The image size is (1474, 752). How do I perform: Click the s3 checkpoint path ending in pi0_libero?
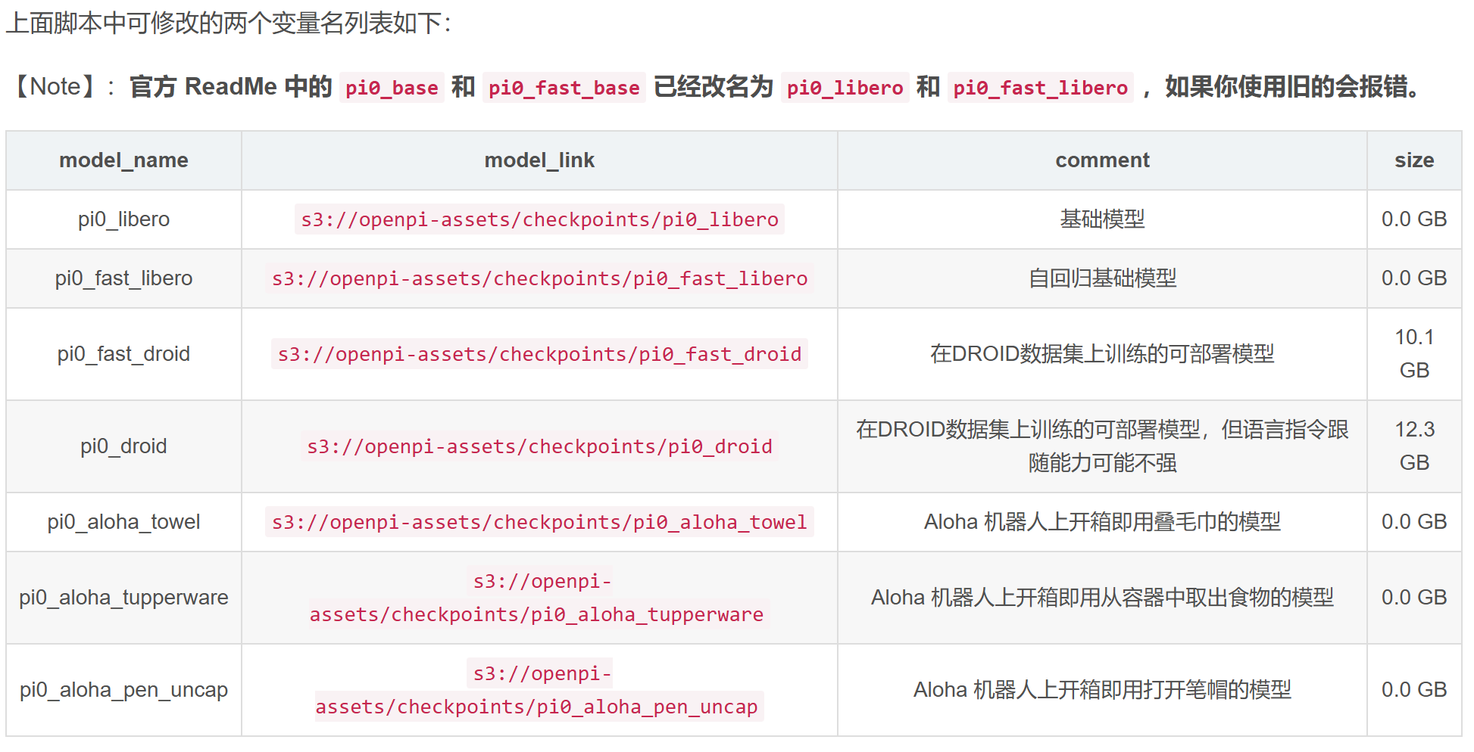click(x=539, y=219)
